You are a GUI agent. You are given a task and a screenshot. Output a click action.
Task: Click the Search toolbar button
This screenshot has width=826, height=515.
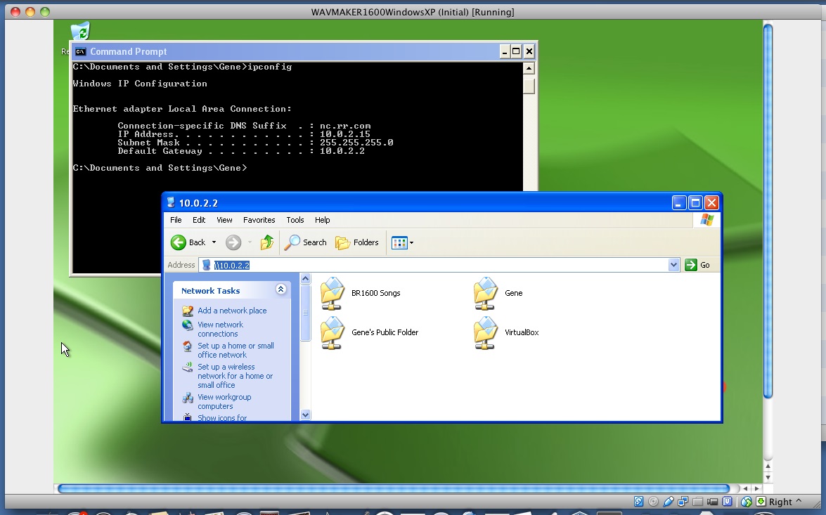coord(306,242)
